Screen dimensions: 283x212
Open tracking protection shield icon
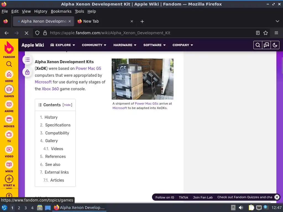(37, 33)
